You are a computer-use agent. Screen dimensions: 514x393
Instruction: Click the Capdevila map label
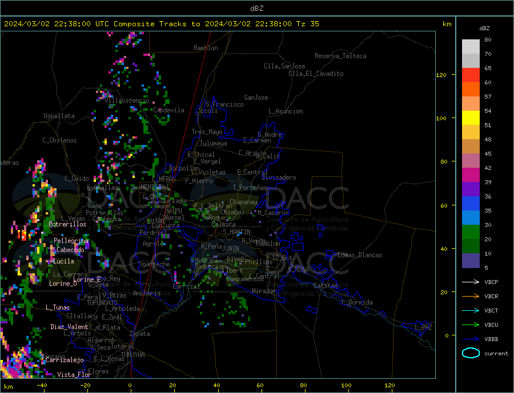tap(169, 110)
